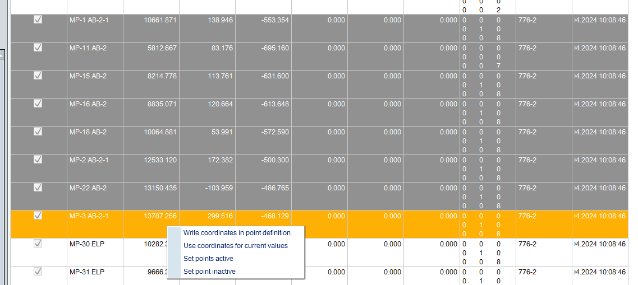The image size is (638, 285).
Task: Toggle checkbox next to MP-2 AB-2-1
Action: [38, 160]
